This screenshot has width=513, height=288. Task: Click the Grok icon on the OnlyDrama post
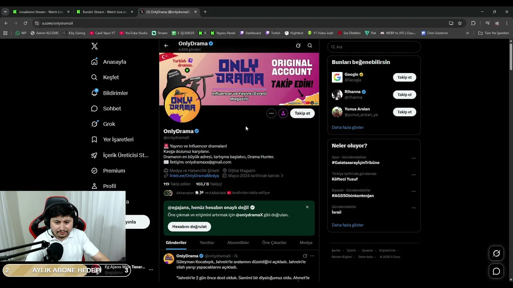[305, 256]
